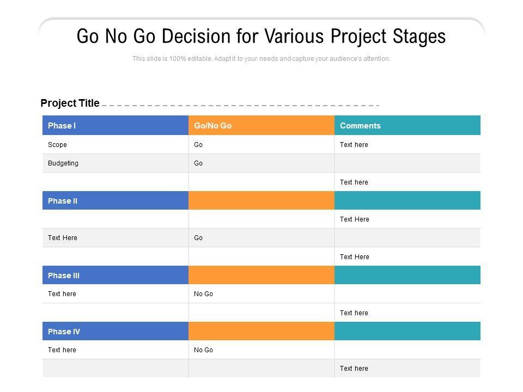
Task: Select the Phase I header cell
Action: tap(115, 126)
